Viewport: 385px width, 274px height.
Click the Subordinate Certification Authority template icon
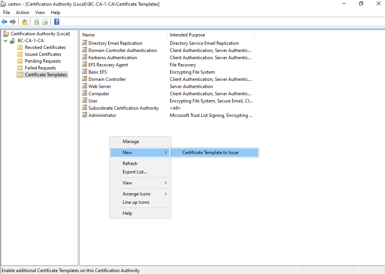click(x=84, y=108)
